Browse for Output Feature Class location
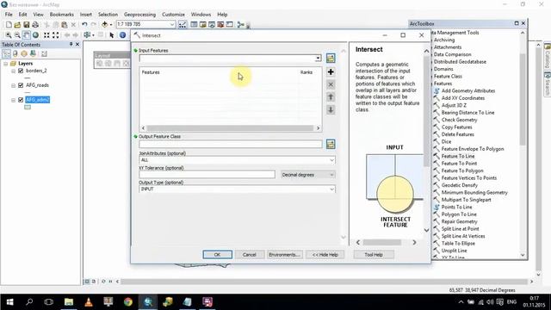This screenshot has width=551, height=310. [x=331, y=144]
